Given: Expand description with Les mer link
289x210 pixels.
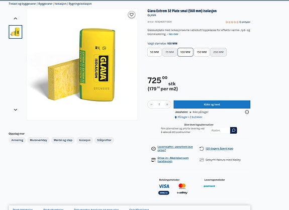Looking at the screenshot, I should coord(173,34).
